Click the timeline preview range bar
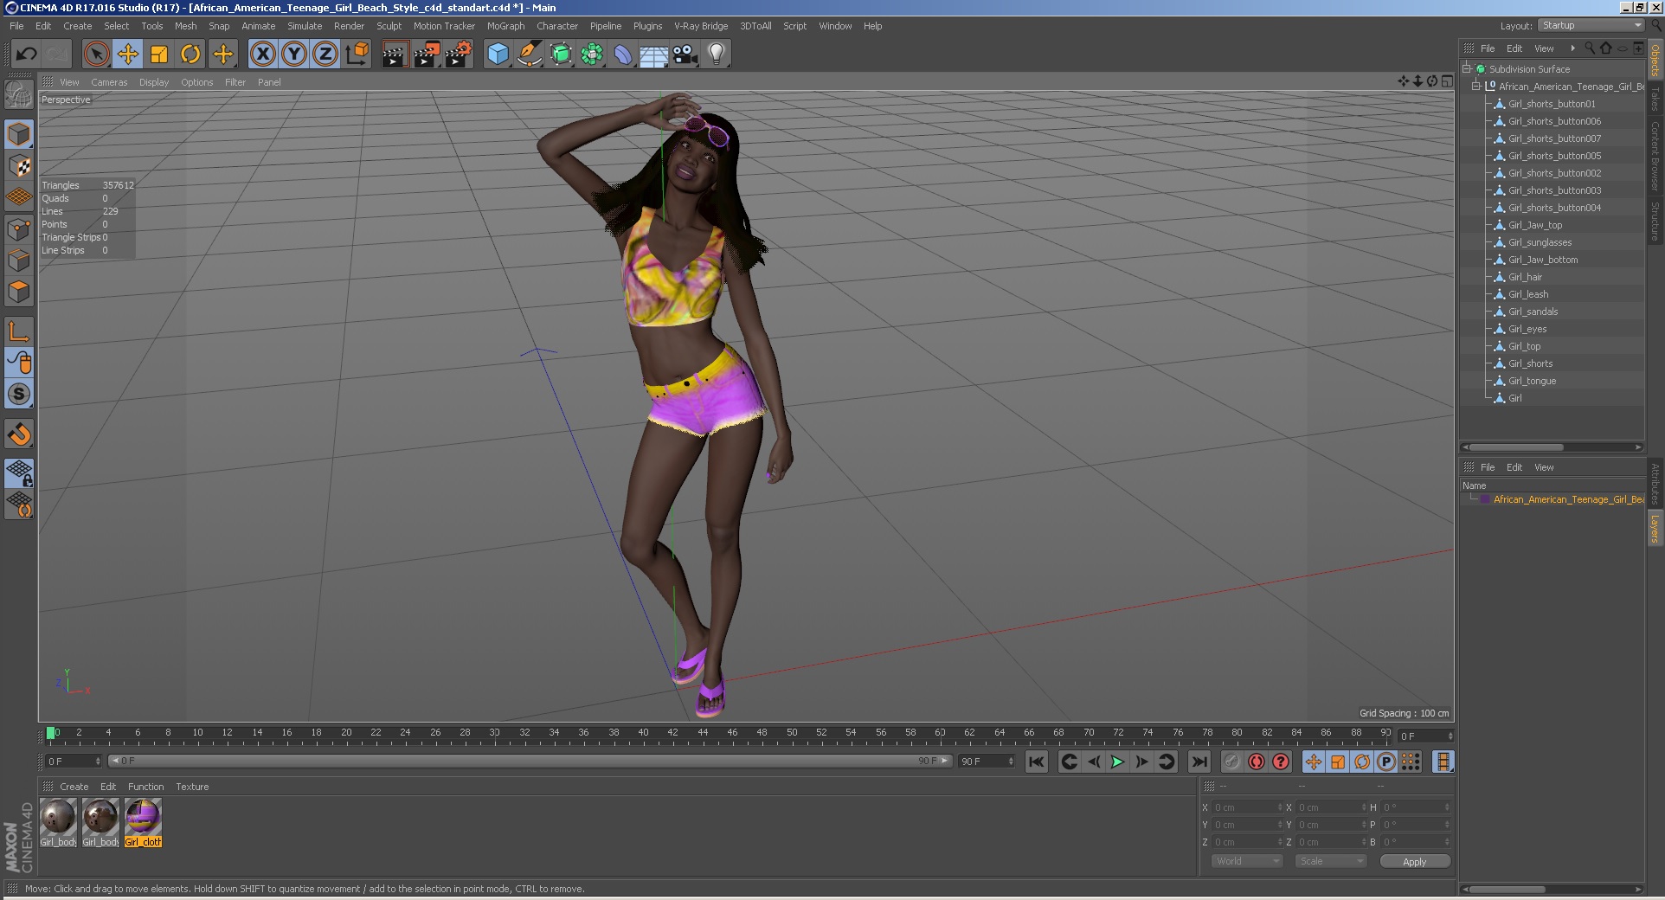This screenshot has height=900, width=1665. pyautogui.click(x=530, y=762)
